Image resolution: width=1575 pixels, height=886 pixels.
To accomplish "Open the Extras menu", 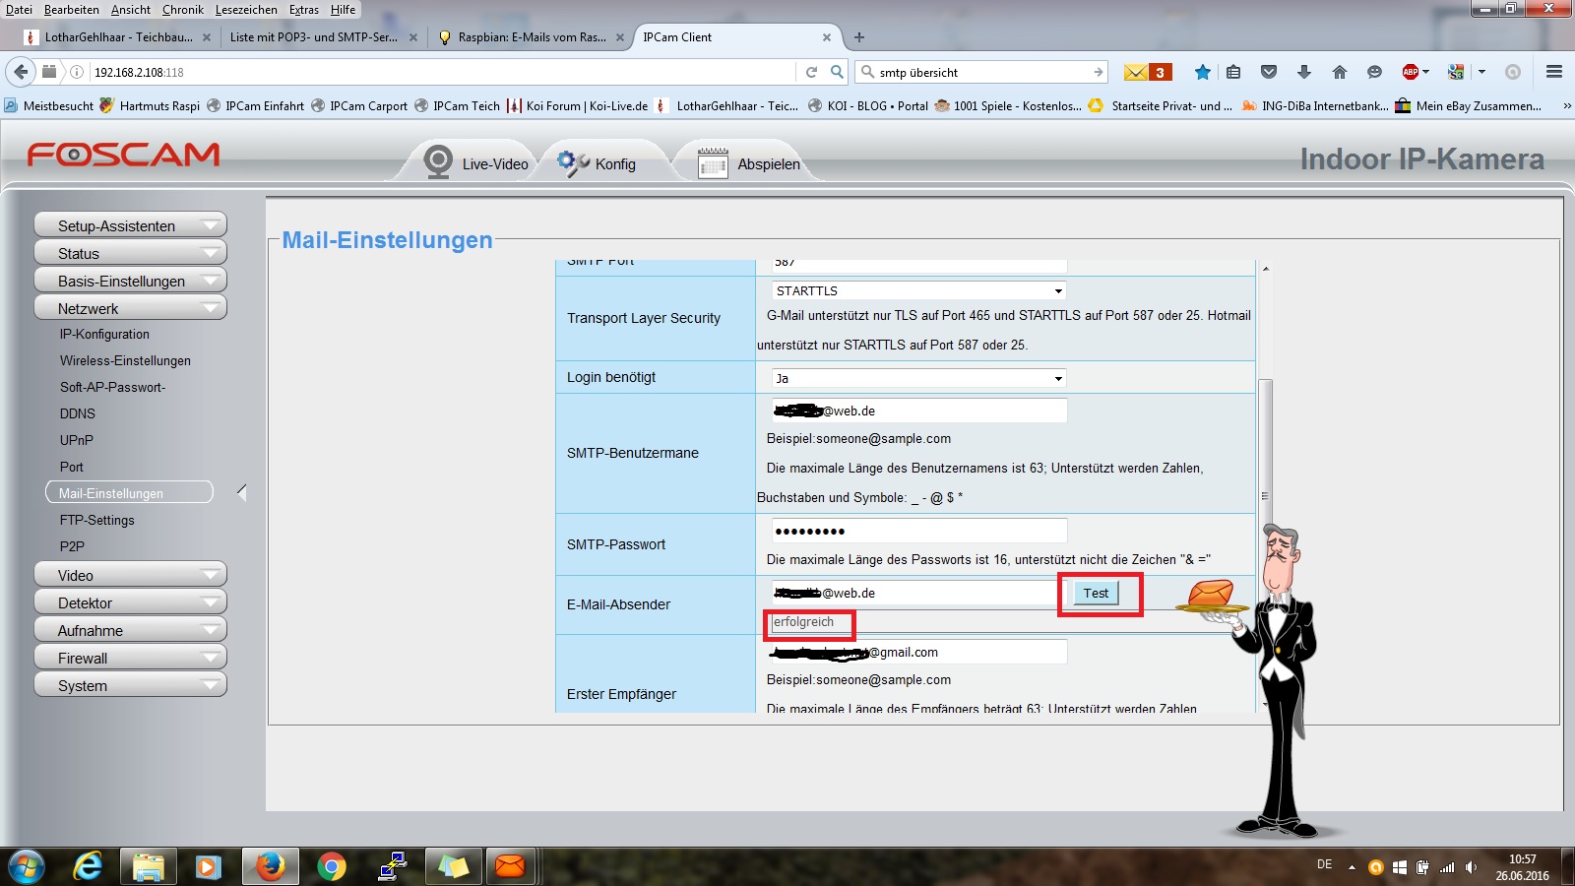I will [x=304, y=10].
